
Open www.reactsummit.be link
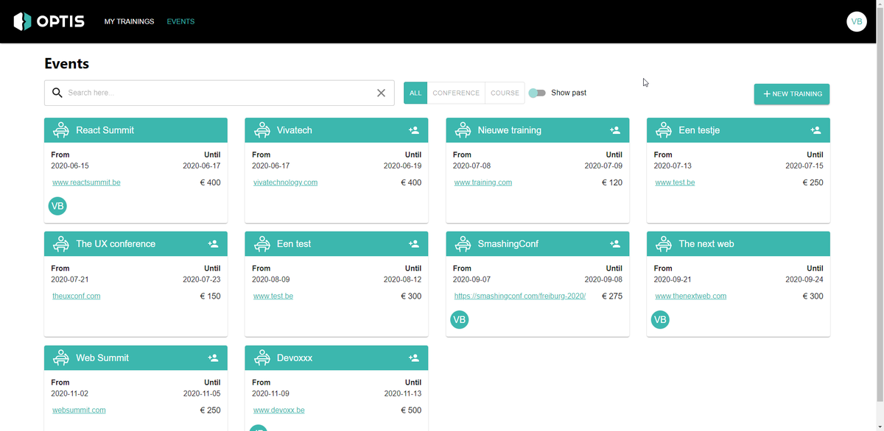coord(86,182)
